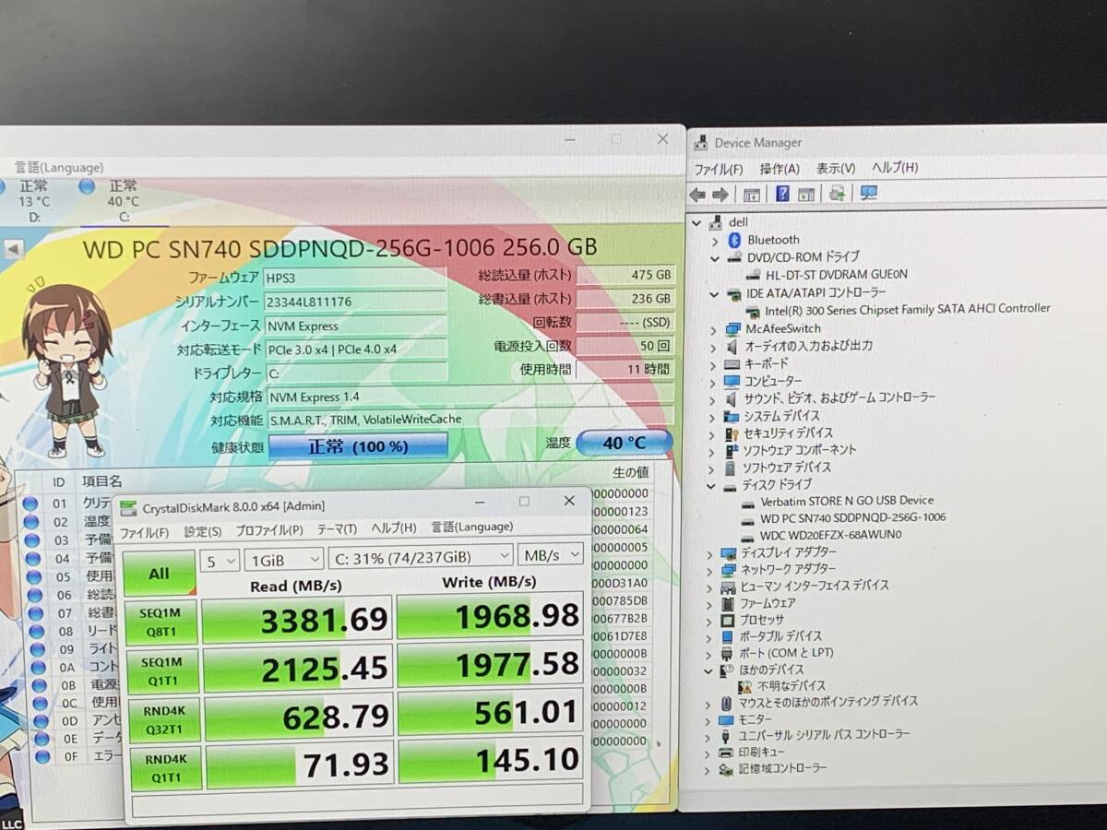
Task: Expand the McAfeeSwitch category
Action: [713, 329]
